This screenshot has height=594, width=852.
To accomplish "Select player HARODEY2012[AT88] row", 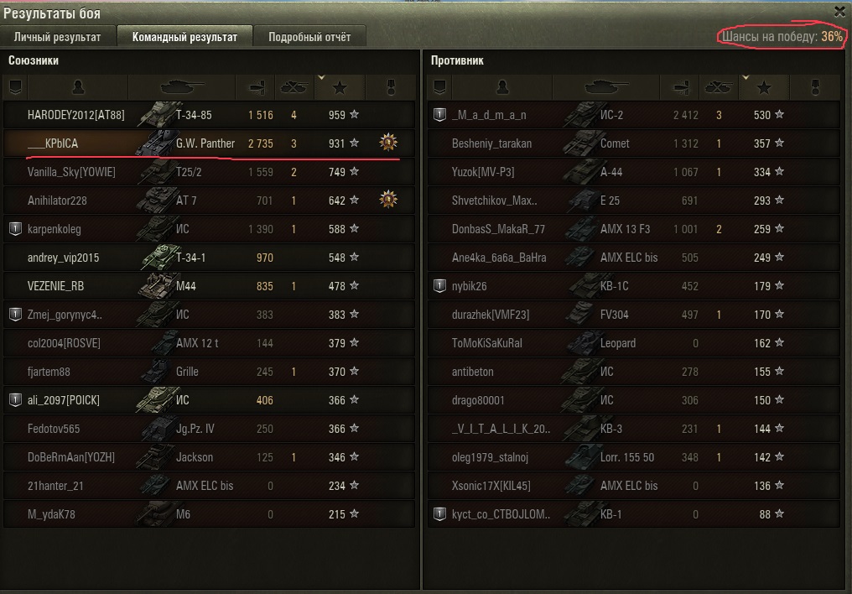I will (x=209, y=115).
